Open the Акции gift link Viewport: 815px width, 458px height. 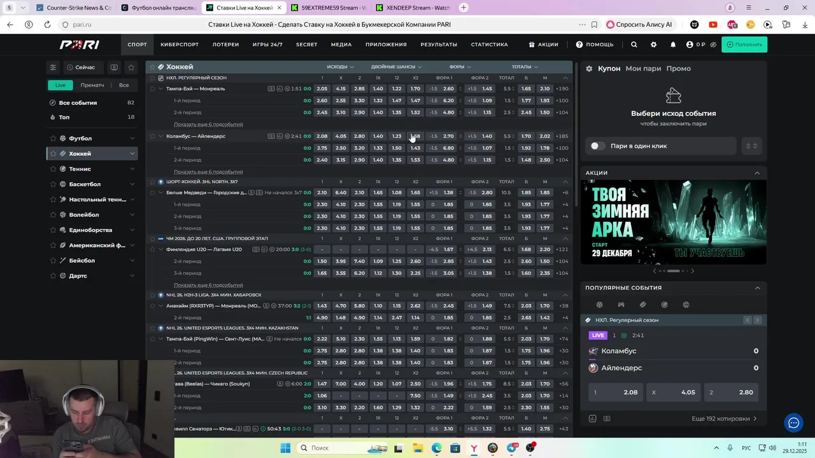(x=543, y=45)
